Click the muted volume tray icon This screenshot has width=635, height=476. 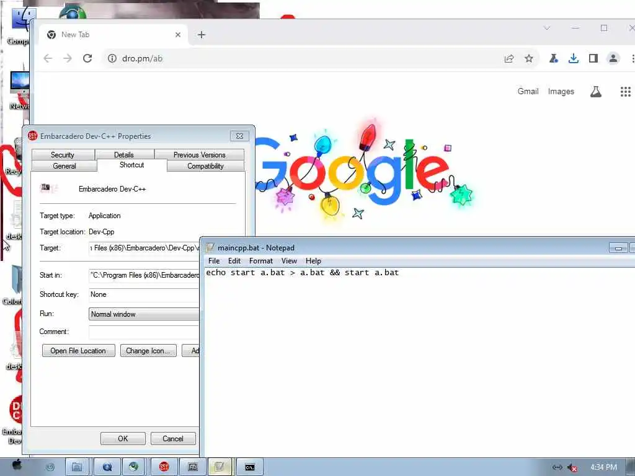click(572, 467)
